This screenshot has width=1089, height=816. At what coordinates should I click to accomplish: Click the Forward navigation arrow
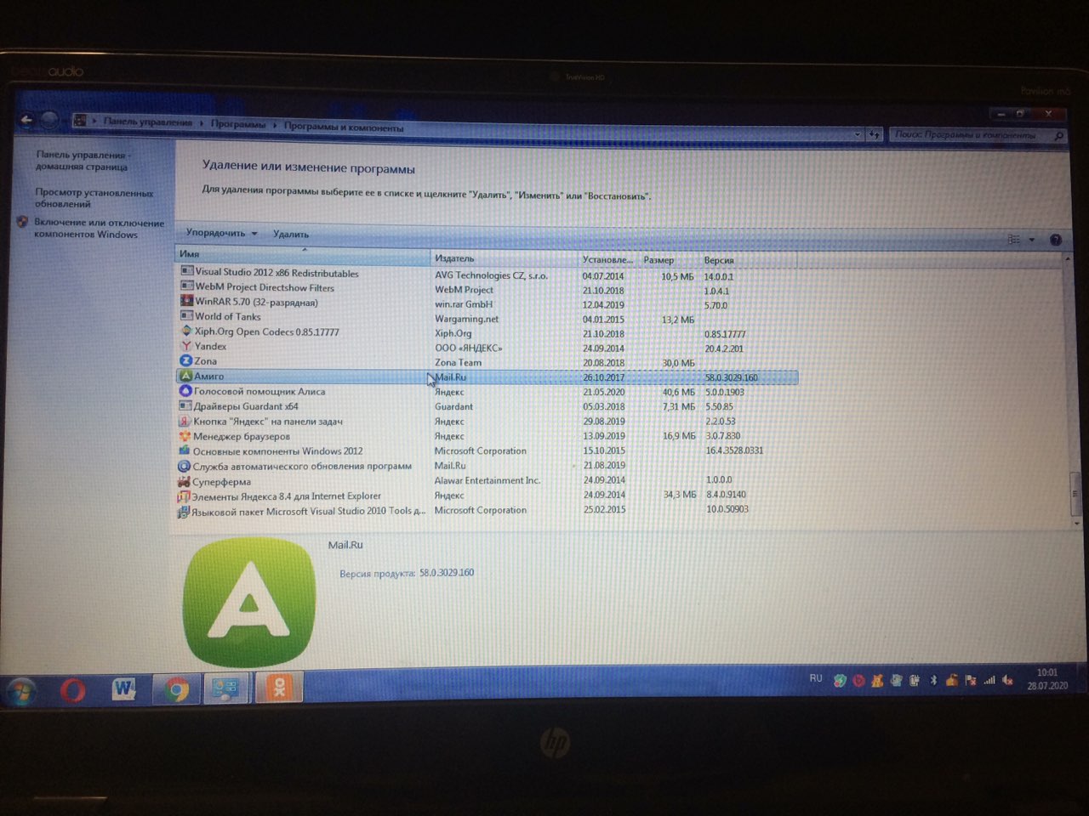point(49,120)
